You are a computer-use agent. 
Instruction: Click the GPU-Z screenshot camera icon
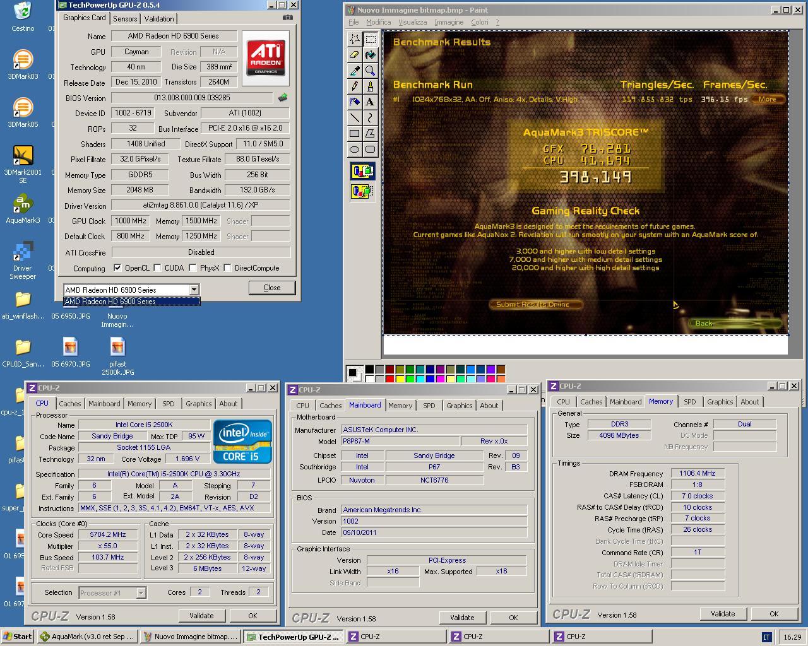pyautogui.click(x=287, y=18)
